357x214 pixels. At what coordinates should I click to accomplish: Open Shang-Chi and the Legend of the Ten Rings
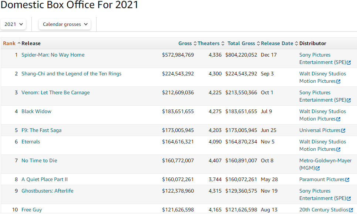click(x=71, y=74)
